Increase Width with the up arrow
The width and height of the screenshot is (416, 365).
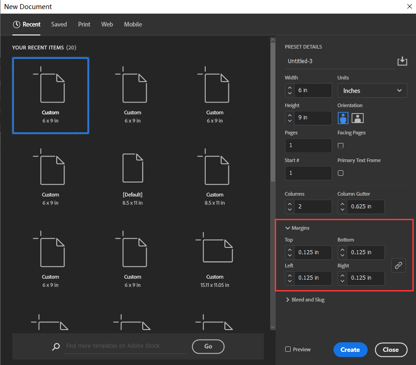click(290, 87)
